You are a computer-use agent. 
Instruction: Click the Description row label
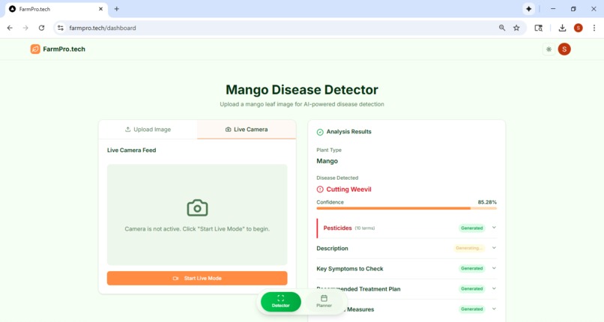click(x=333, y=249)
